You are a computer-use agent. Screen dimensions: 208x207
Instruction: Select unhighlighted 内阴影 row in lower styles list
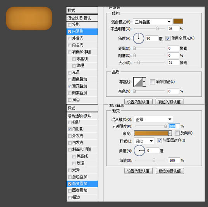[x=82, y=129]
